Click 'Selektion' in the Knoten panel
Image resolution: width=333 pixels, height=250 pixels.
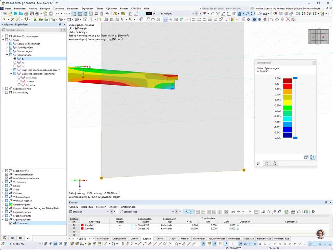pyautogui.click(x=101, y=207)
